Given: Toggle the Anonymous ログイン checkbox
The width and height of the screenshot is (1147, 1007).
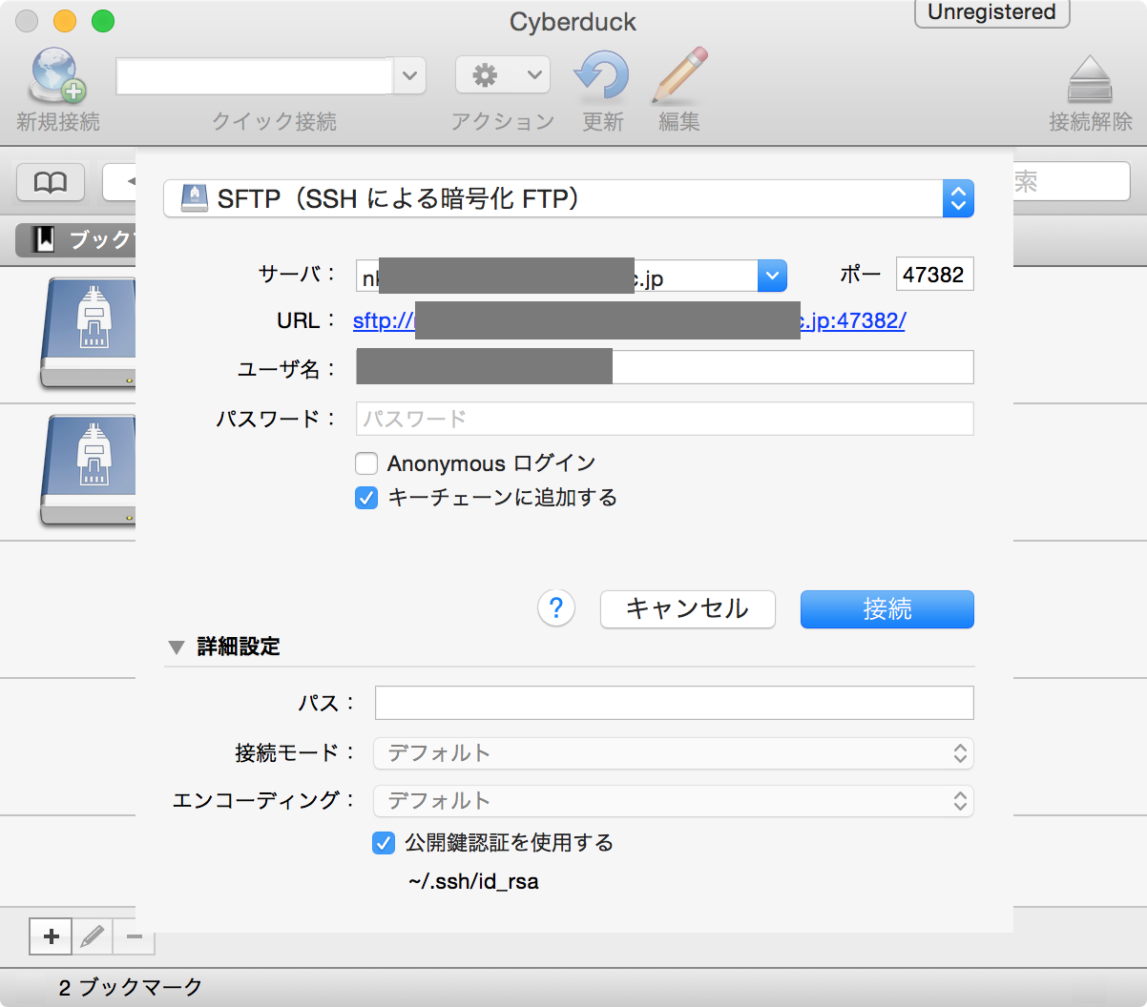Looking at the screenshot, I should (366, 464).
